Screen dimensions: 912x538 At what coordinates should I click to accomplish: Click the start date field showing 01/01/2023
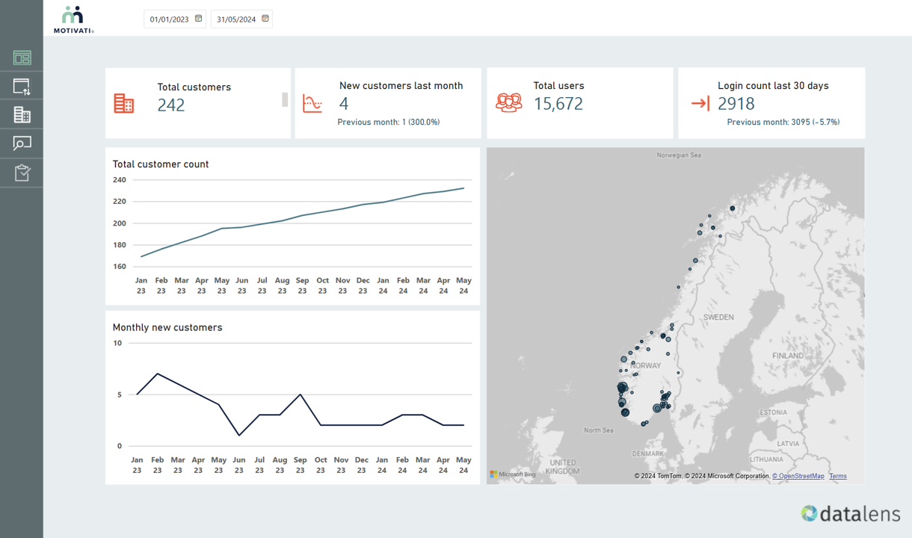[169, 19]
